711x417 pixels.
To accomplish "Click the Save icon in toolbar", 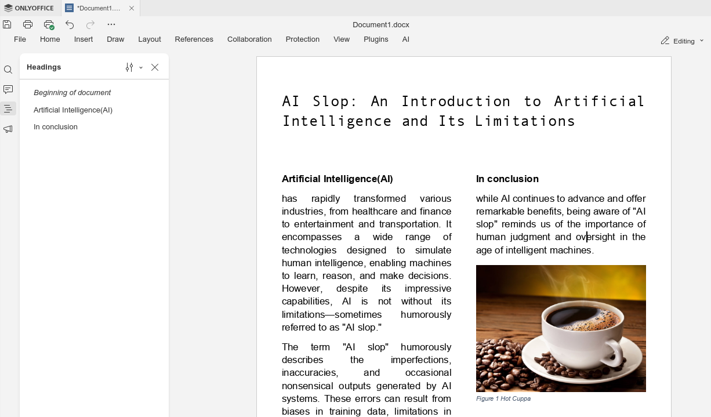I will pos(7,24).
